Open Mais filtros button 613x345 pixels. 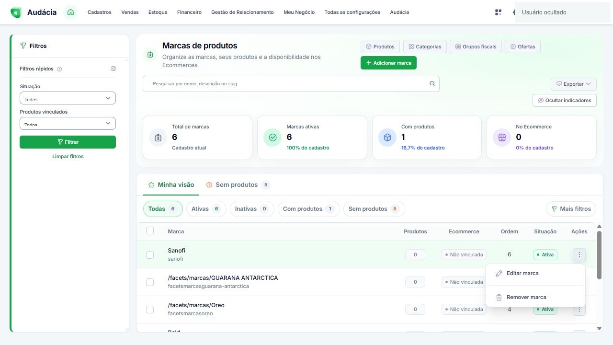click(x=571, y=209)
